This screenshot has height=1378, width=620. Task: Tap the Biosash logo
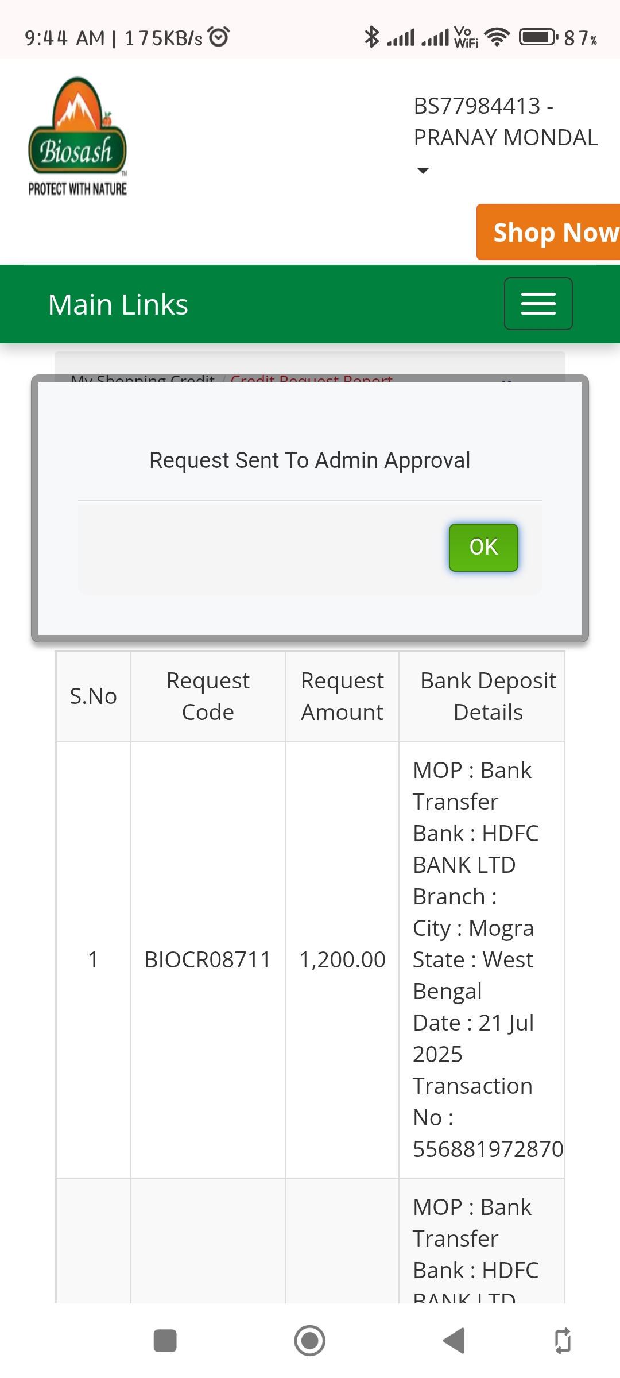coord(77,136)
